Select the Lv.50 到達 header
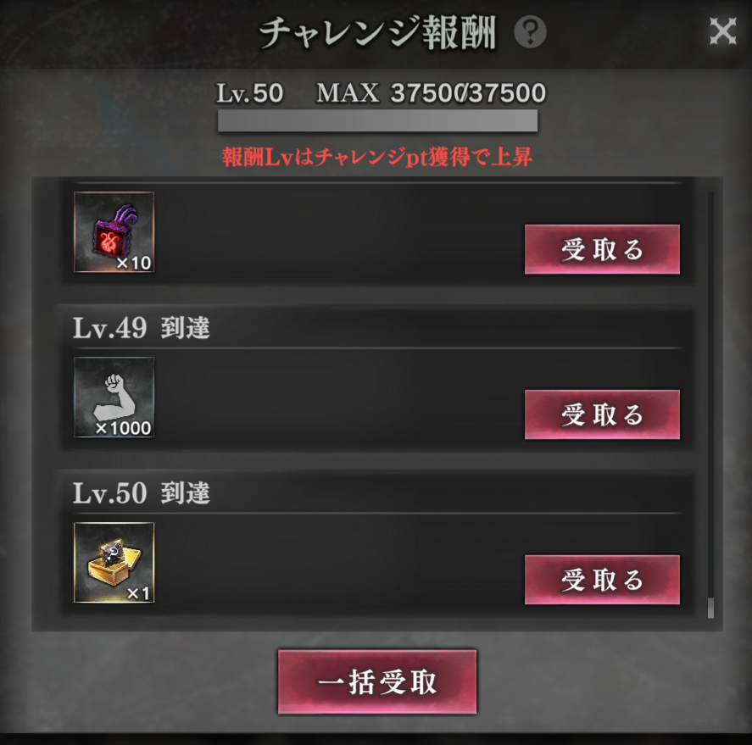This screenshot has width=752, height=745. (x=142, y=493)
